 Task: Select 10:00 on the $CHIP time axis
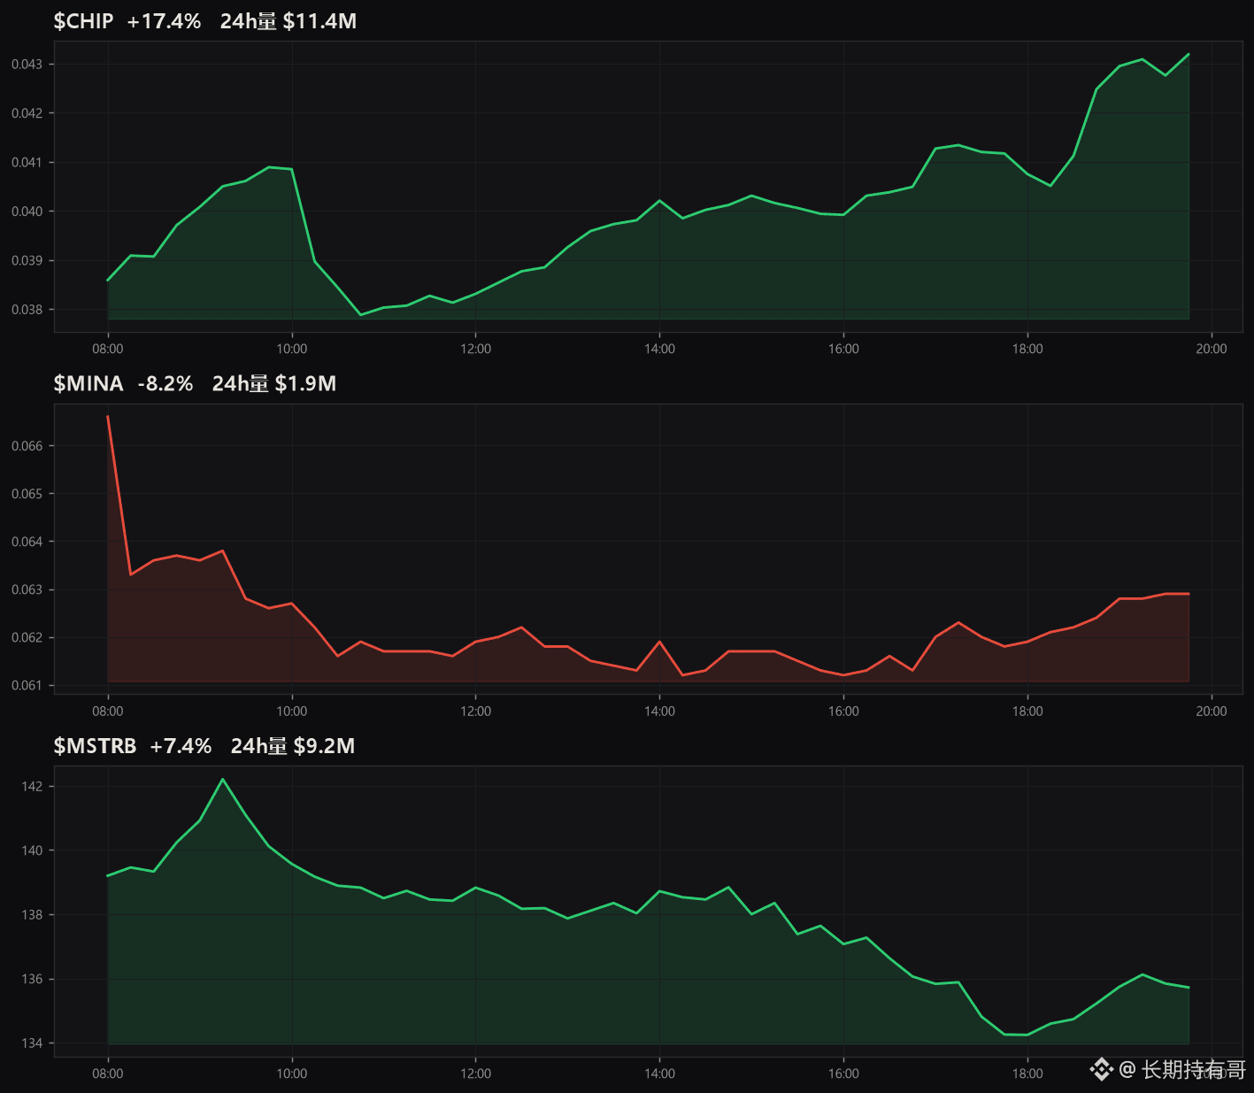pos(292,349)
